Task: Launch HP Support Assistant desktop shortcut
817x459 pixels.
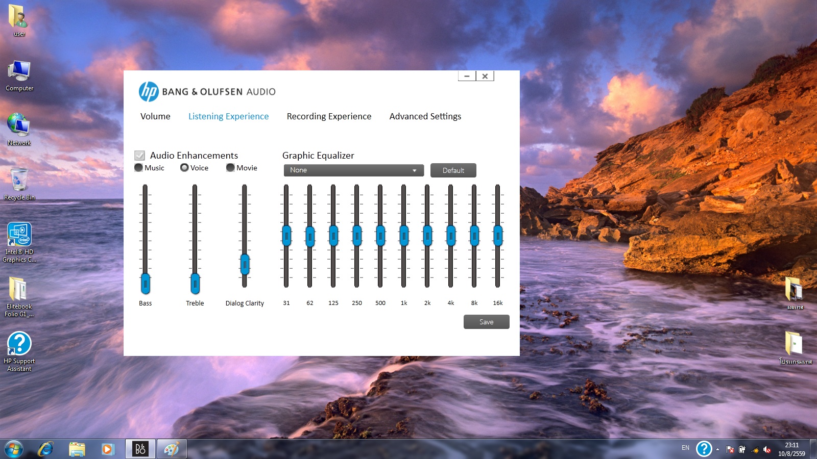Action: 19,351
